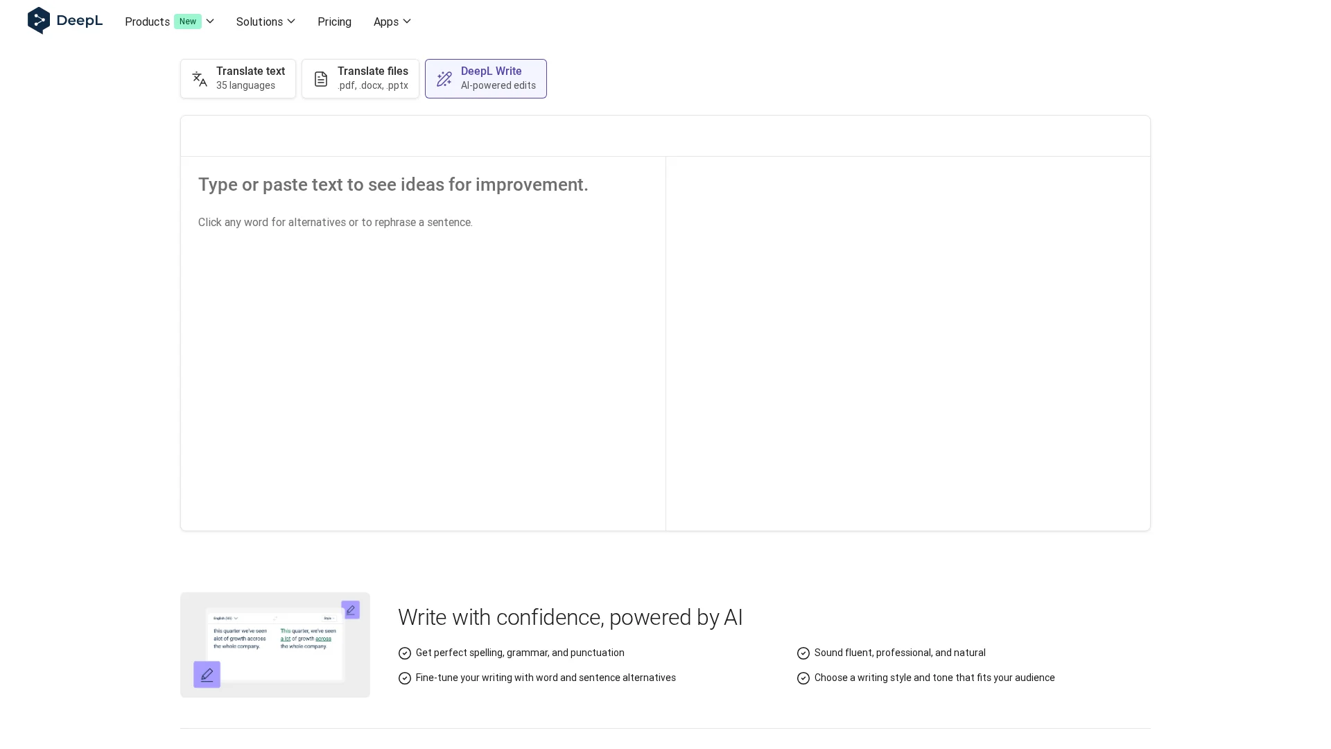Image resolution: width=1331 pixels, height=749 pixels.
Task: Click the Write with confidence, powered by AI heading
Action: pos(570,617)
